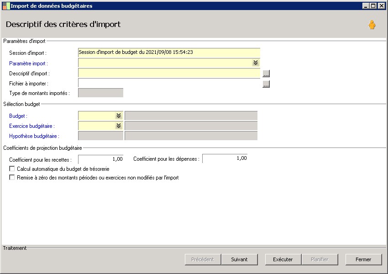Click the Fermer button

click(363, 259)
